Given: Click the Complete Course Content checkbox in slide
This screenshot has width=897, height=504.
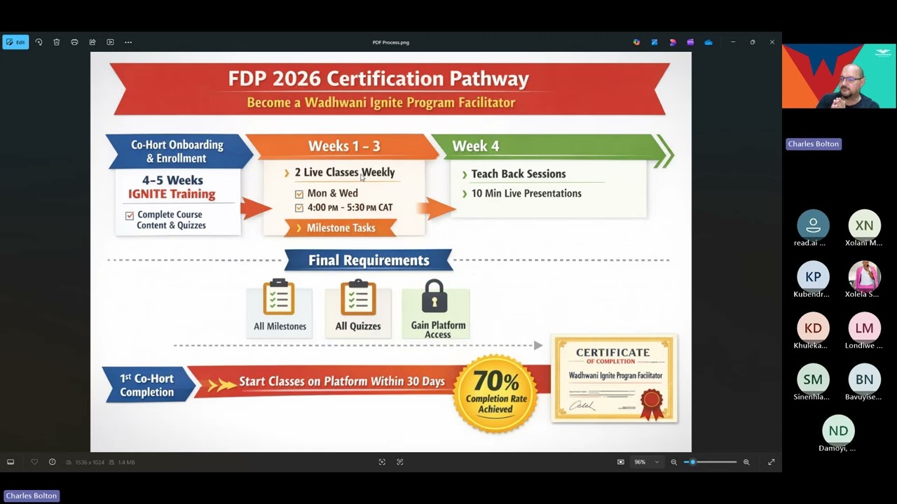Looking at the screenshot, I should [129, 216].
